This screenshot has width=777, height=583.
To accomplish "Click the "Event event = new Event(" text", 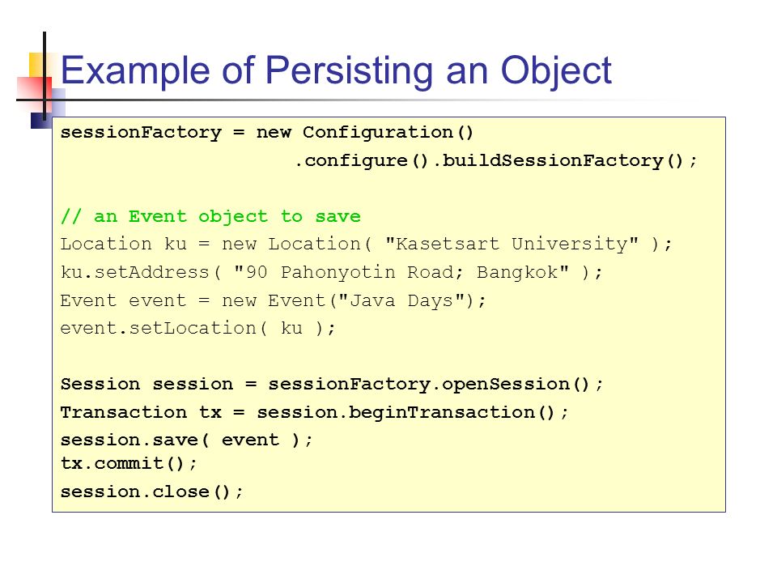I will point(198,300).
